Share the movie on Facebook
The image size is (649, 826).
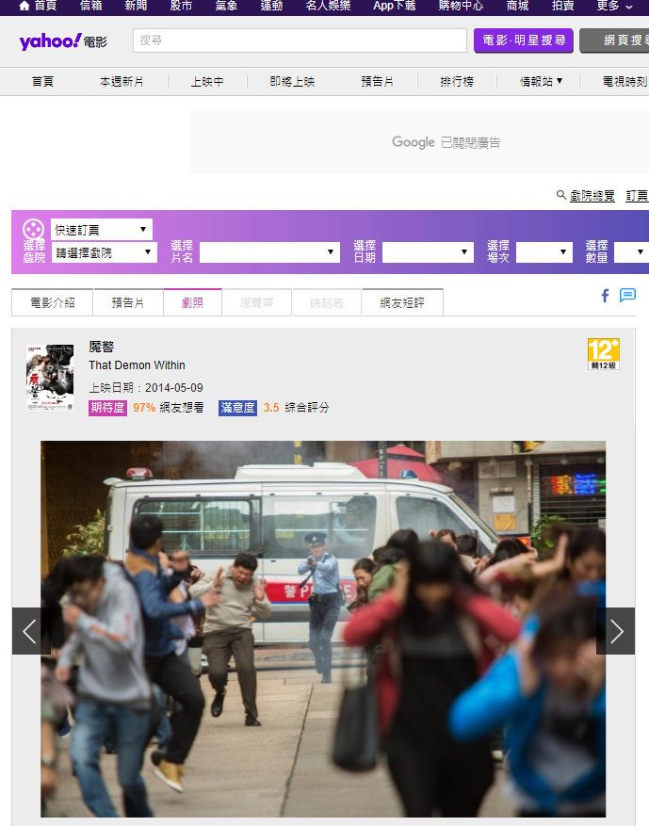pos(606,296)
